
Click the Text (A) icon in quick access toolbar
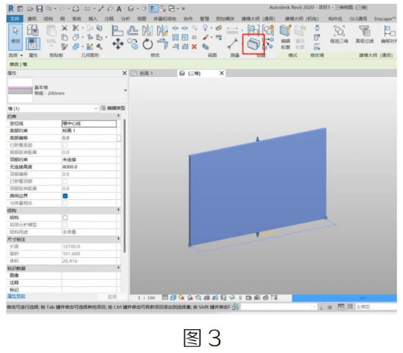tap(118, 9)
